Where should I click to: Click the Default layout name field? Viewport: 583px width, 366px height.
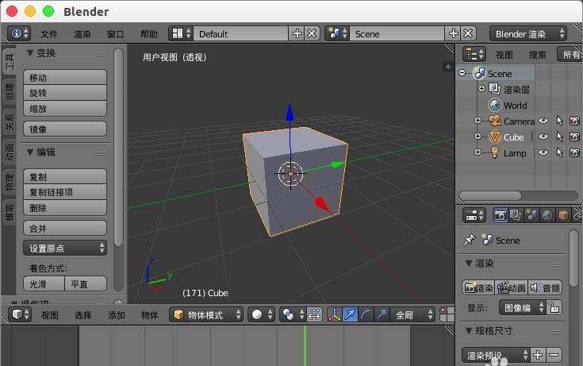(x=241, y=33)
